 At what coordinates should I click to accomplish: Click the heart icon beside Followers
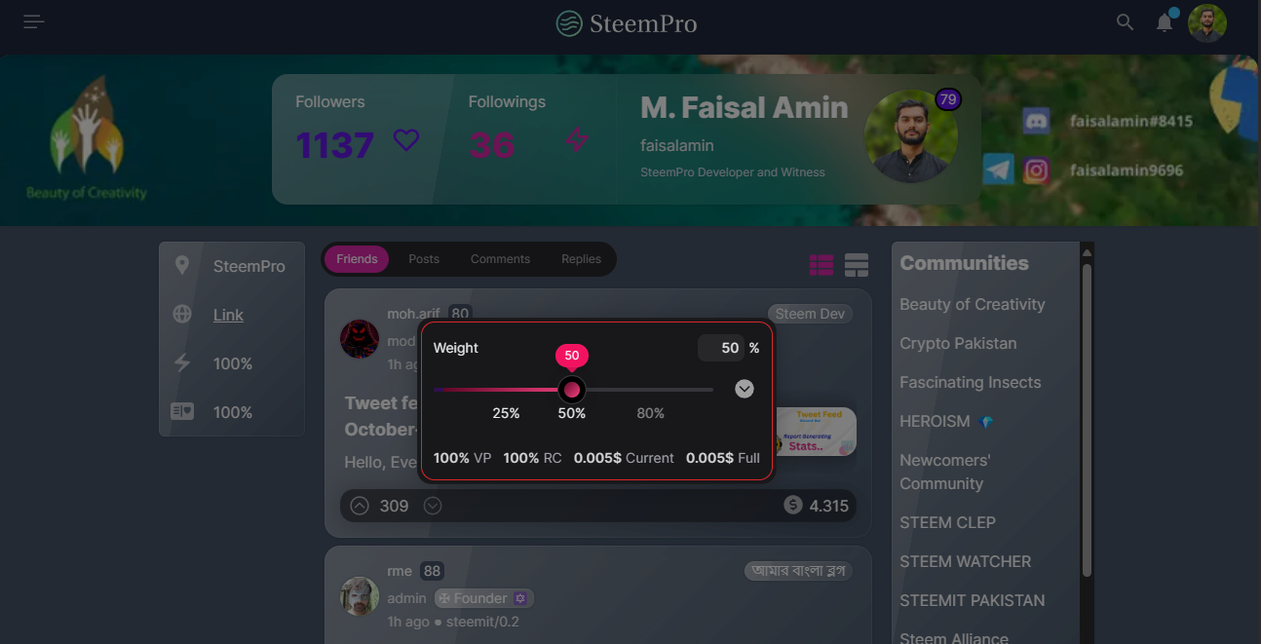406,140
